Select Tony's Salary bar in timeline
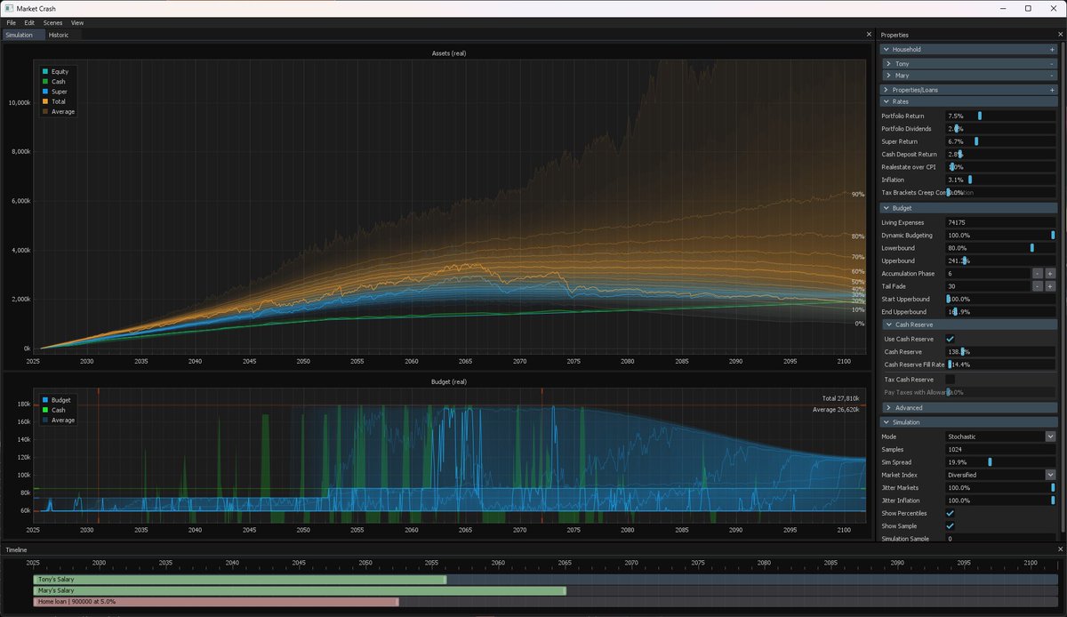 pyautogui.click(x=240, y=580)
